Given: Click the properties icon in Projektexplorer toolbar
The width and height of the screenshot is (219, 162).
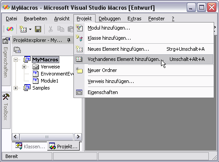Looking at the screenshot, I should 17,50.
